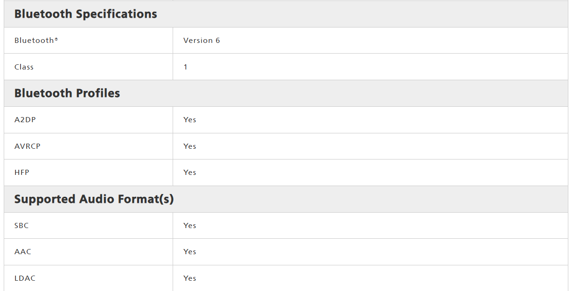The height and width of the screenshot is (291, 573).
Task: Select the Yes value for HFP
Action: 189,173
